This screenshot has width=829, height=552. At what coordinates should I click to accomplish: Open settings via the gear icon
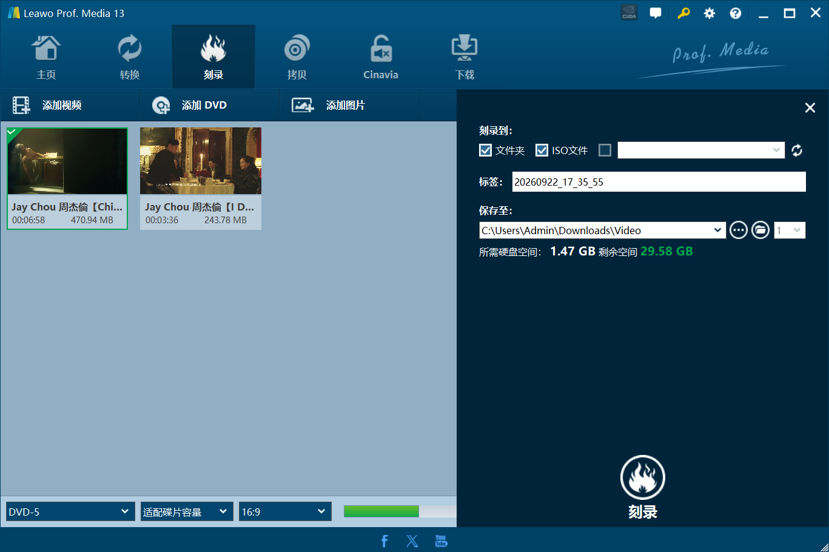(x=710, y=13)
